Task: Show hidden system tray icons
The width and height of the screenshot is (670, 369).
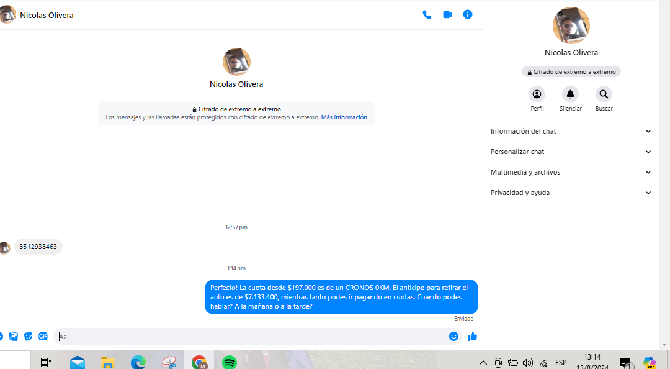Action: pos(483,363)
